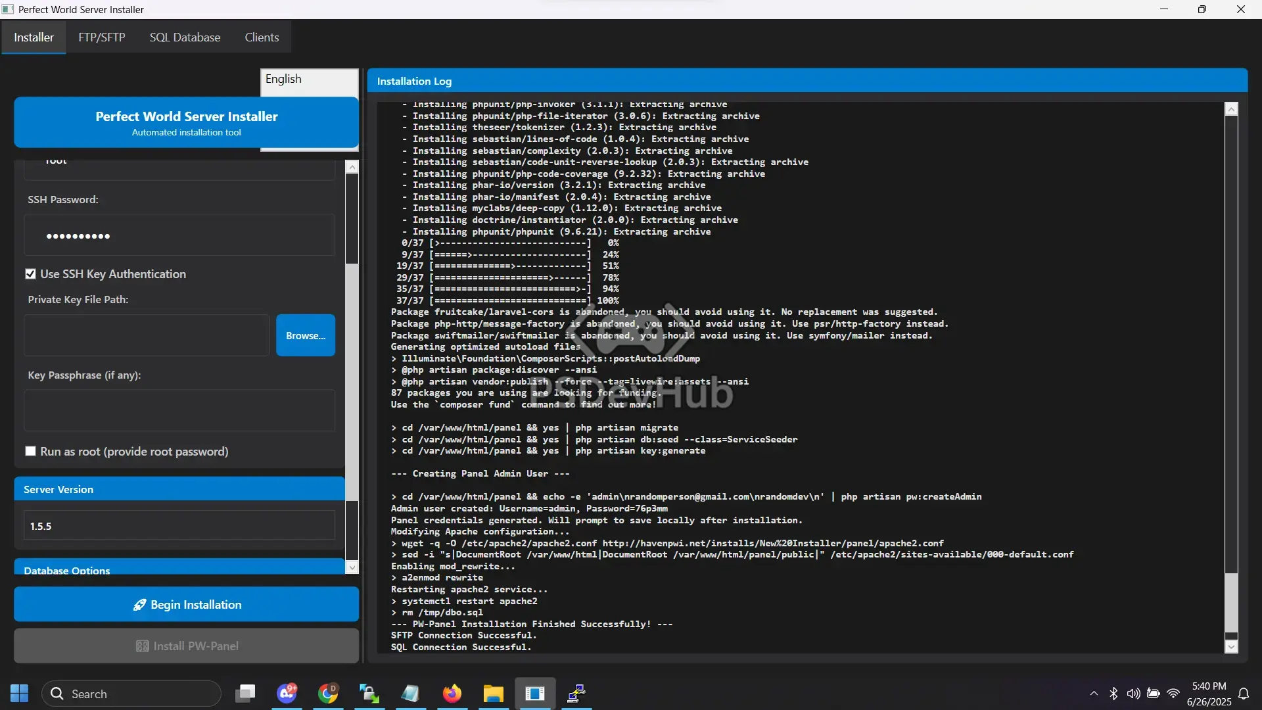Open the FTP/SFTP tab
This screenshot has width=1262, height=710.
(102, 37)
